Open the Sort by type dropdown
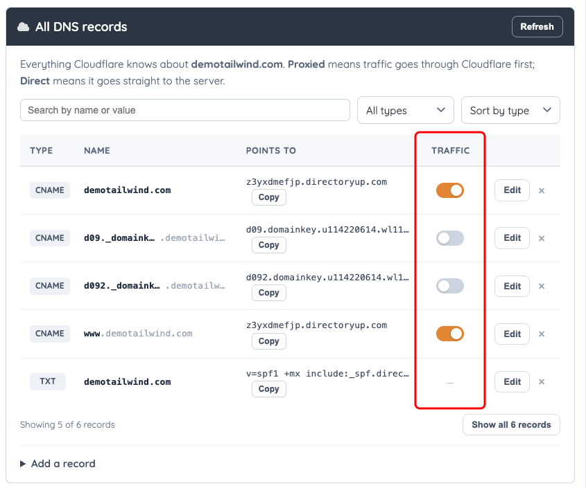 510,110
